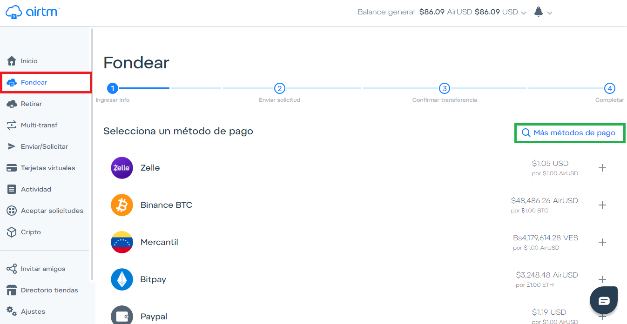
Task: Click the Airtm logo
Action: (32, 12)
